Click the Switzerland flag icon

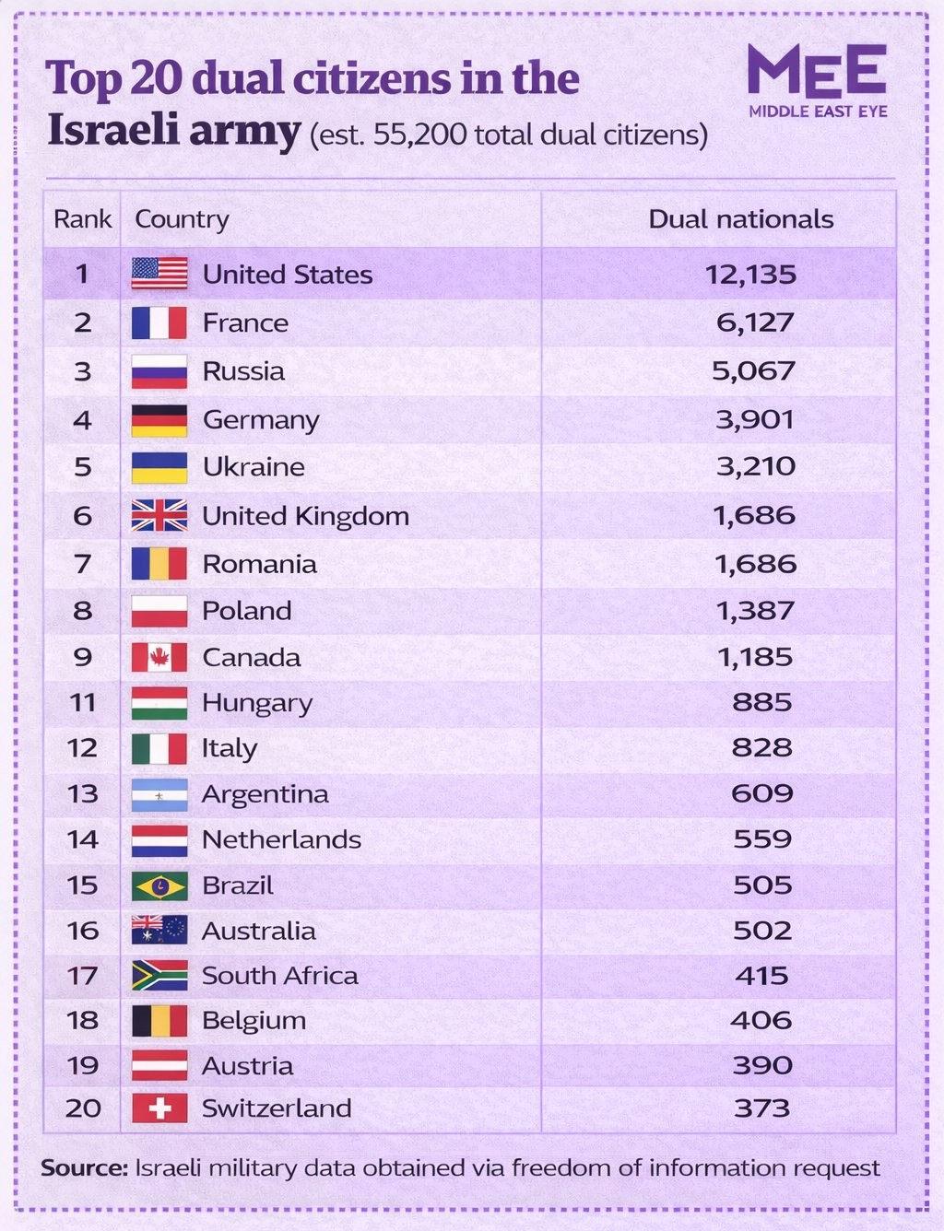(x=159, y=1108)
